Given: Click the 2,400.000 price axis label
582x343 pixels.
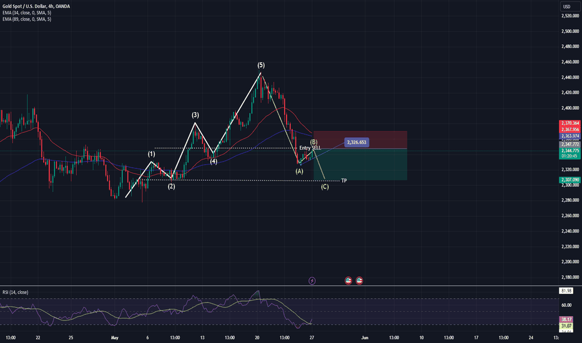Looking at the screenshot, I should (570, 109).
